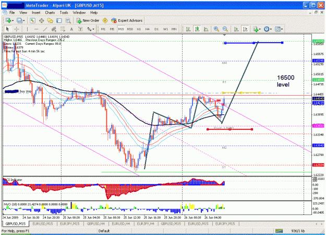Switch chart timeframe to H4

[x=148, y=29]
